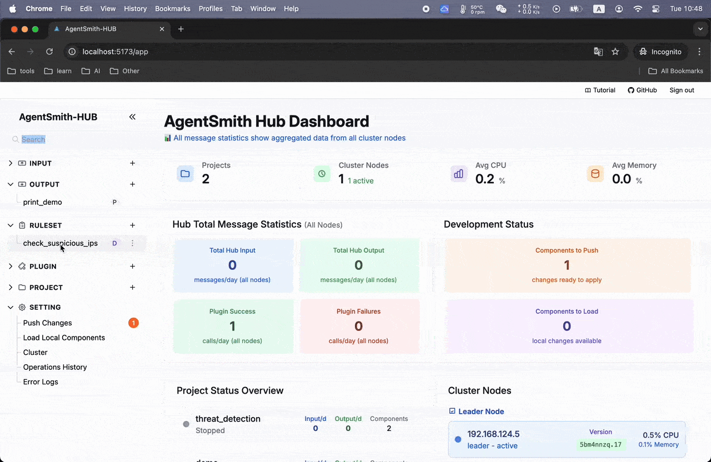
Task: Add new input with plus icon
Action: click(x=132, y=163)
